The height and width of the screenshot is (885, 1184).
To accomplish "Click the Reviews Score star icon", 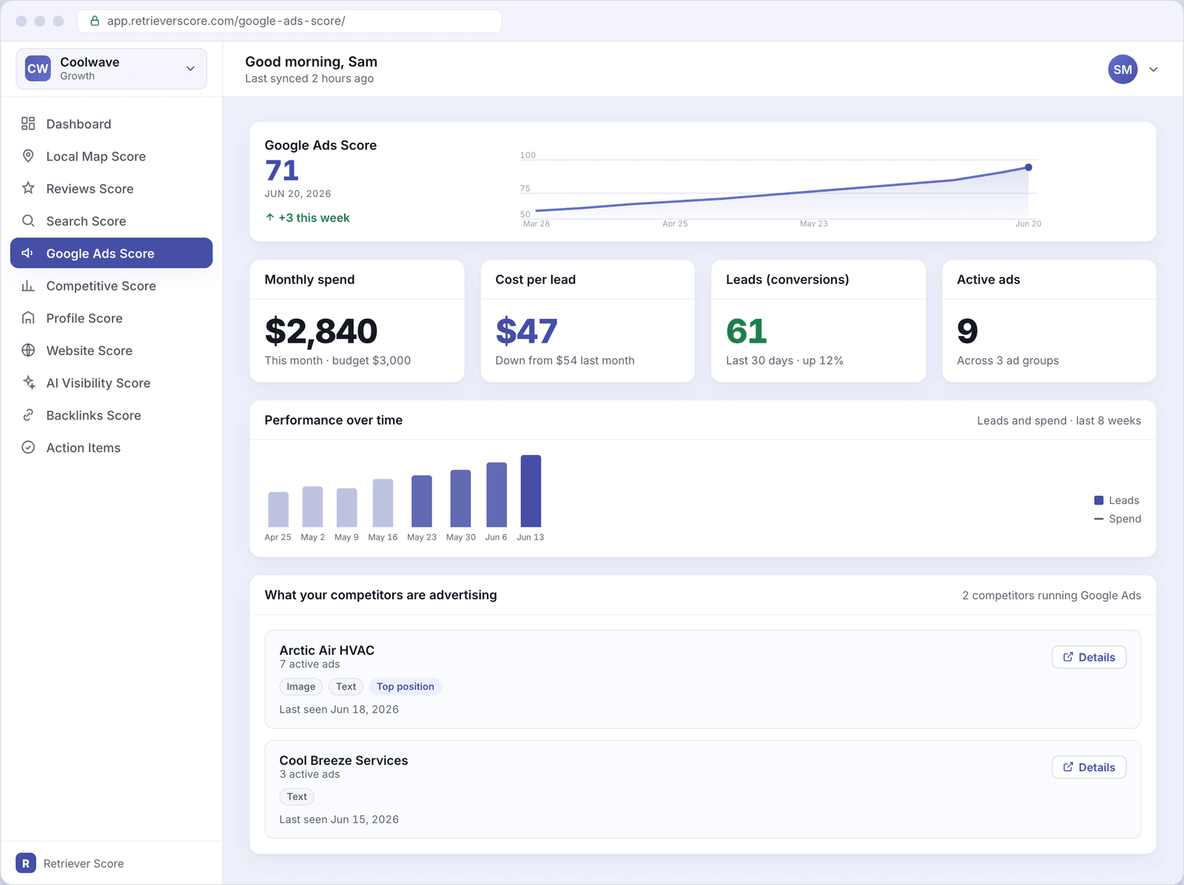I will [x=28, y=188].
